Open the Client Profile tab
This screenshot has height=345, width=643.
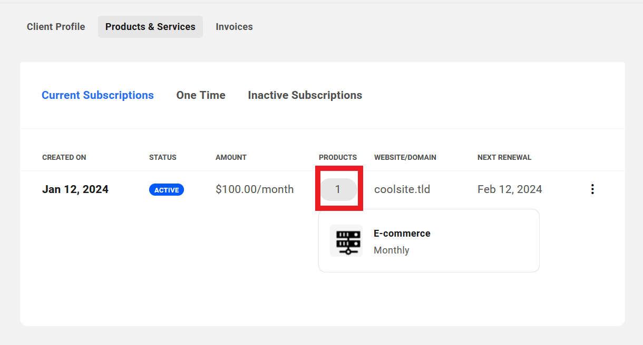[56, 26]
